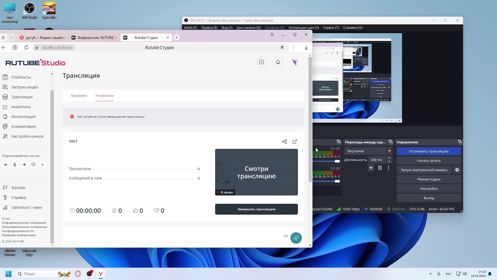Click the Telegram social icon
This screenshot has width=497, height=280.
(24, 165)
